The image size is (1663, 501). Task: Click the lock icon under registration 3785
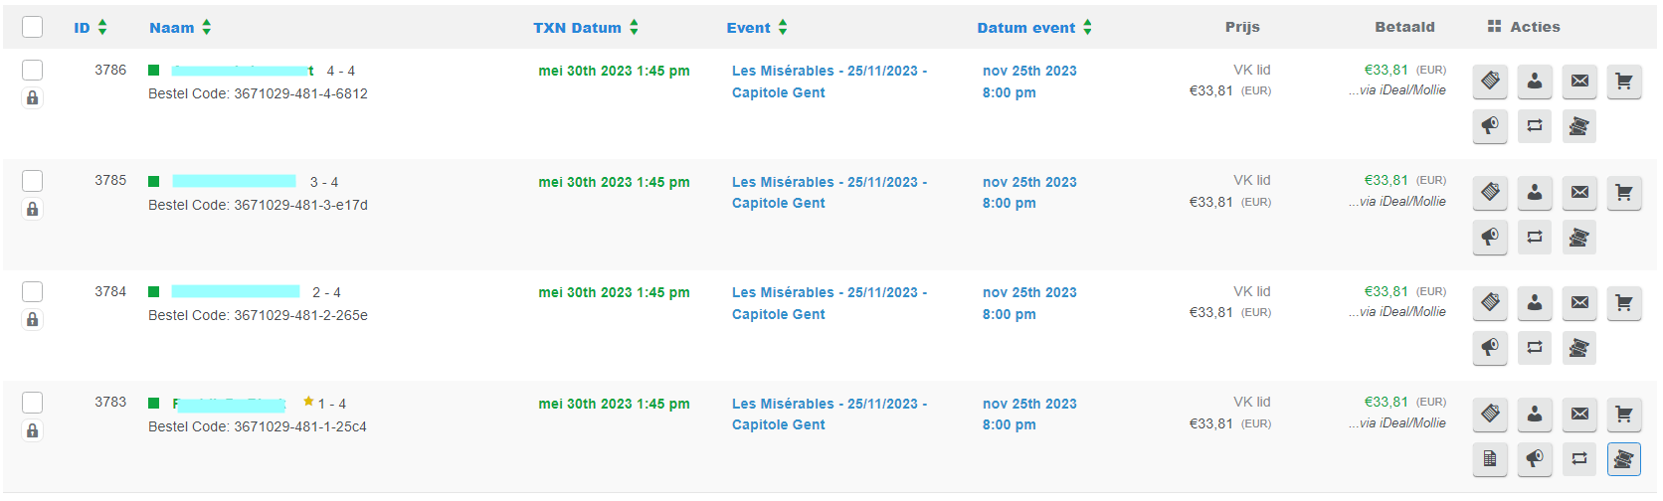33,209
